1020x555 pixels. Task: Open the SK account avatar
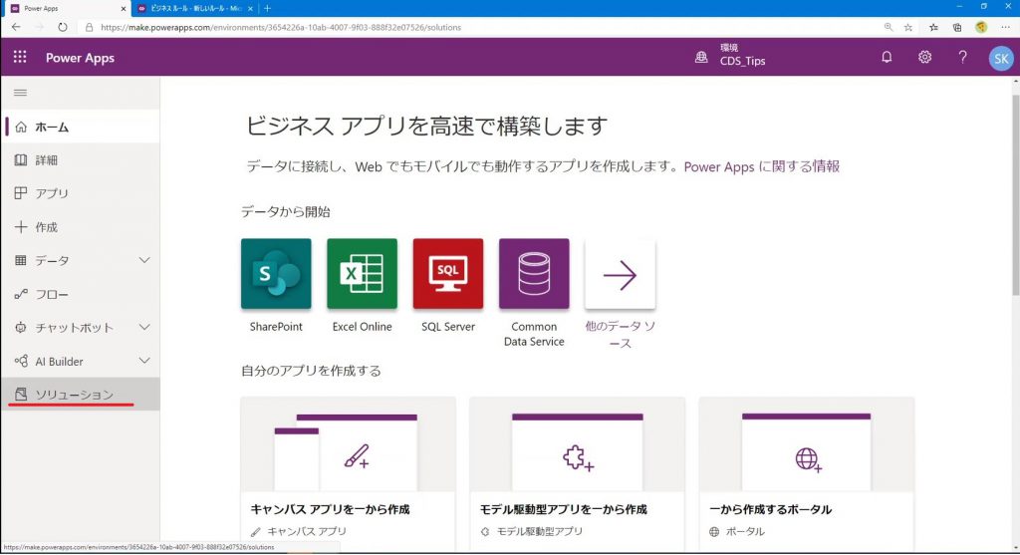tap(1001, 59)
